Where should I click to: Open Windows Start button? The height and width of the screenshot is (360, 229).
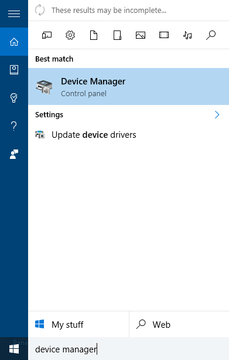[x=14, y=349]
